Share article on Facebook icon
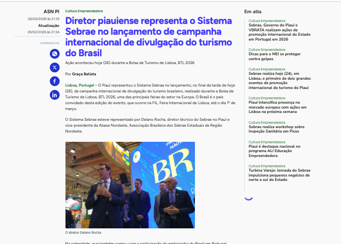Viewport: 341px width, 244px height. click(55, 81)
